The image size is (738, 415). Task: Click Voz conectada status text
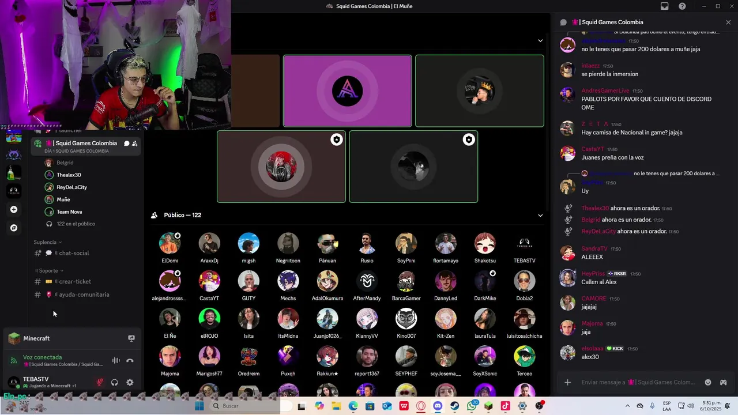[42, 357]
